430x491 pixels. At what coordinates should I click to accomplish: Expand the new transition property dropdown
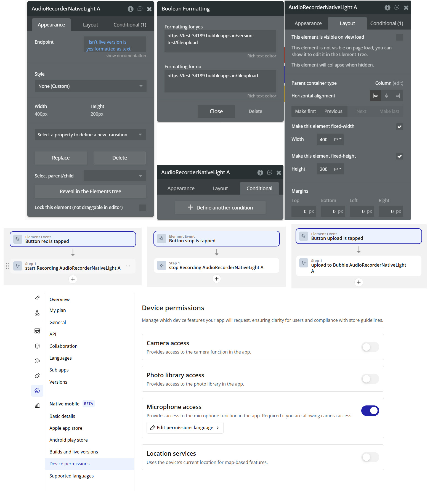(x=90, y=135)
